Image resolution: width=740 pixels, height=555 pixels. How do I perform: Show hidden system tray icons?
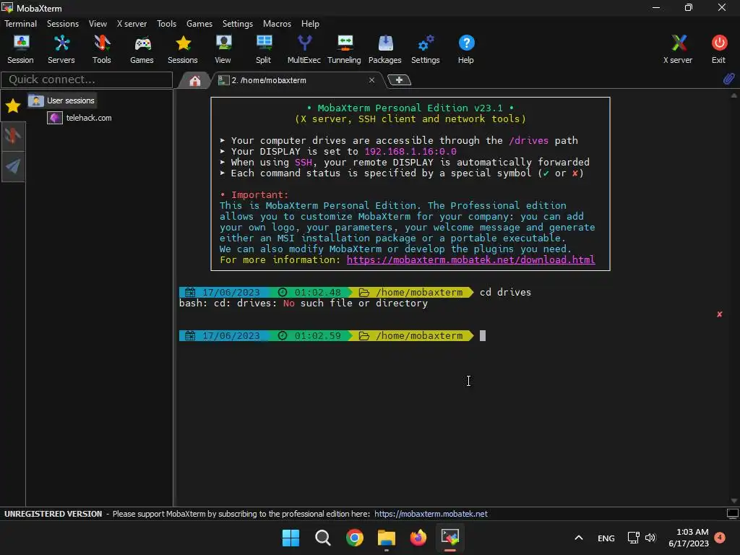579,538
